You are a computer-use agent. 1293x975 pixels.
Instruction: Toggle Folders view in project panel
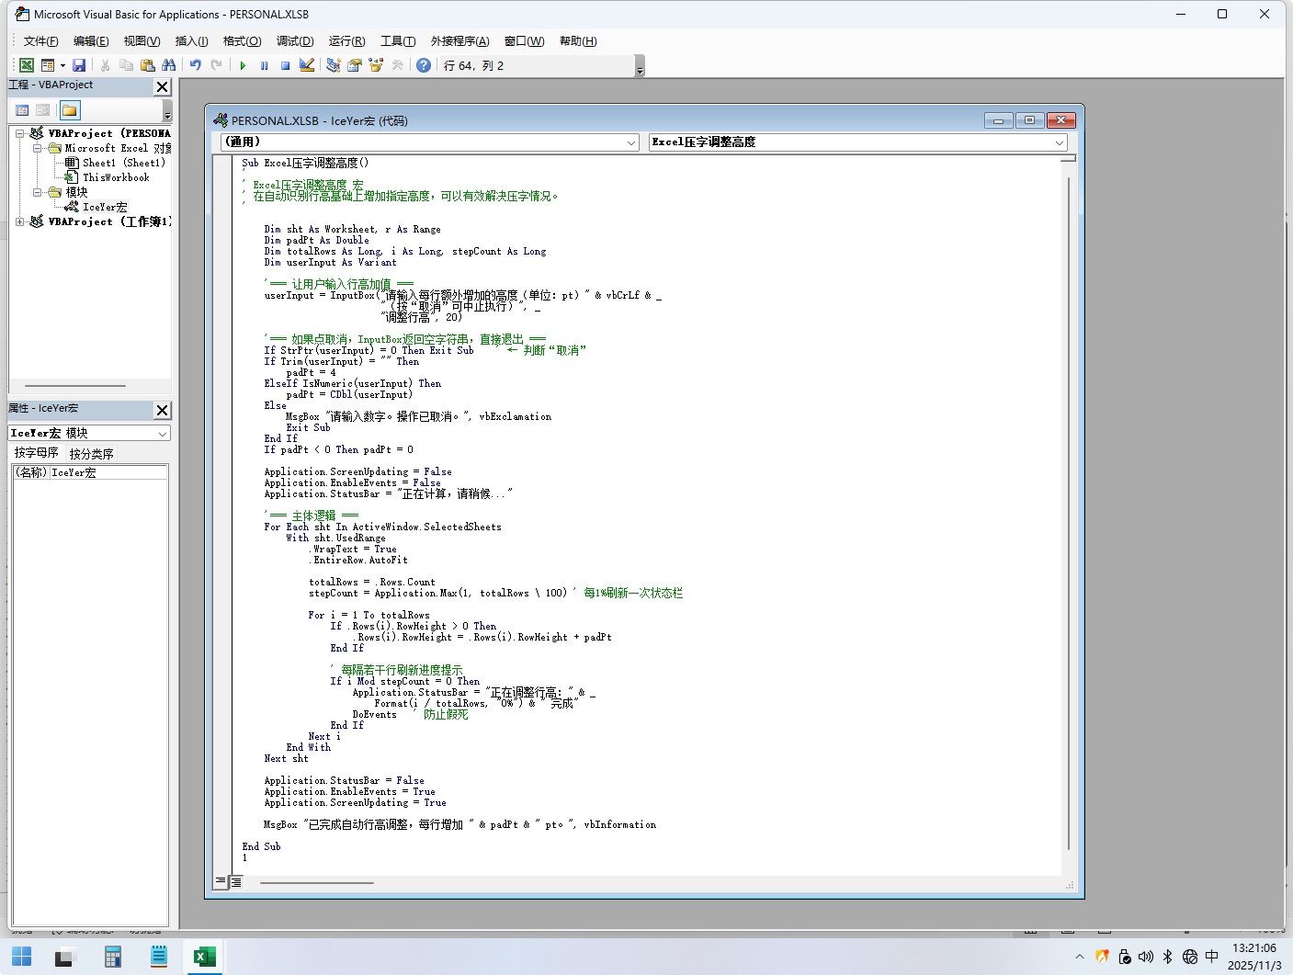[70, 110]
